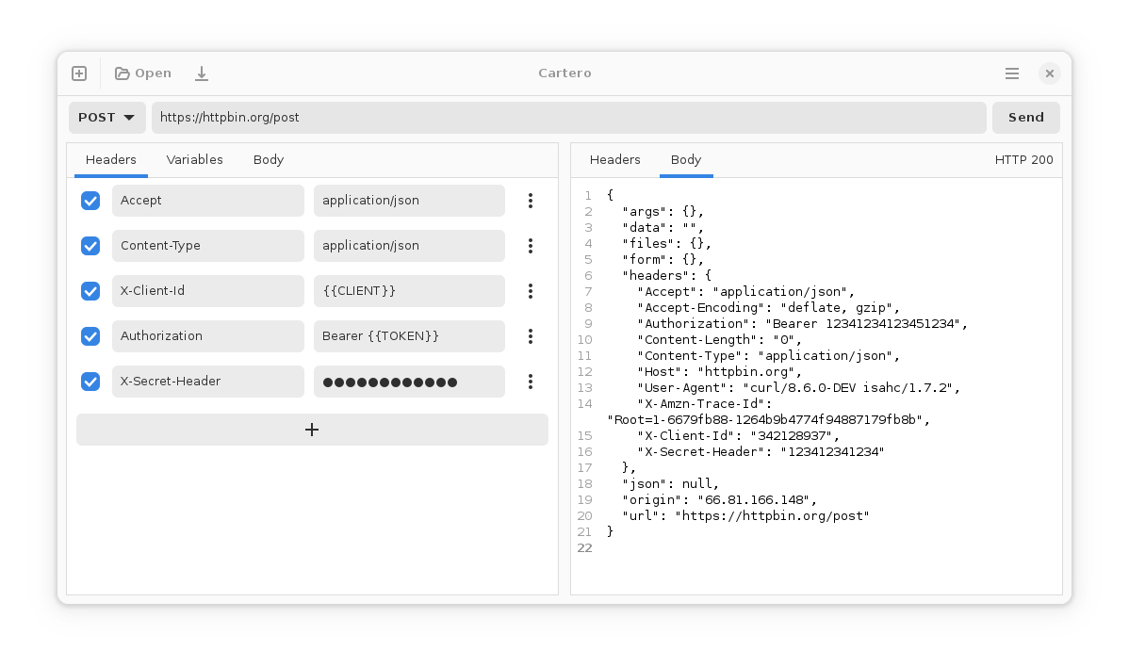Click the Open button in header bar
Viewport: 1129px width, 667px height.
point(143,73)
